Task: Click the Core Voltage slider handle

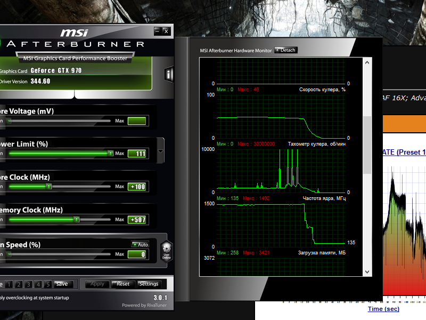Action: pyautogui.click(x=10, y=121)
